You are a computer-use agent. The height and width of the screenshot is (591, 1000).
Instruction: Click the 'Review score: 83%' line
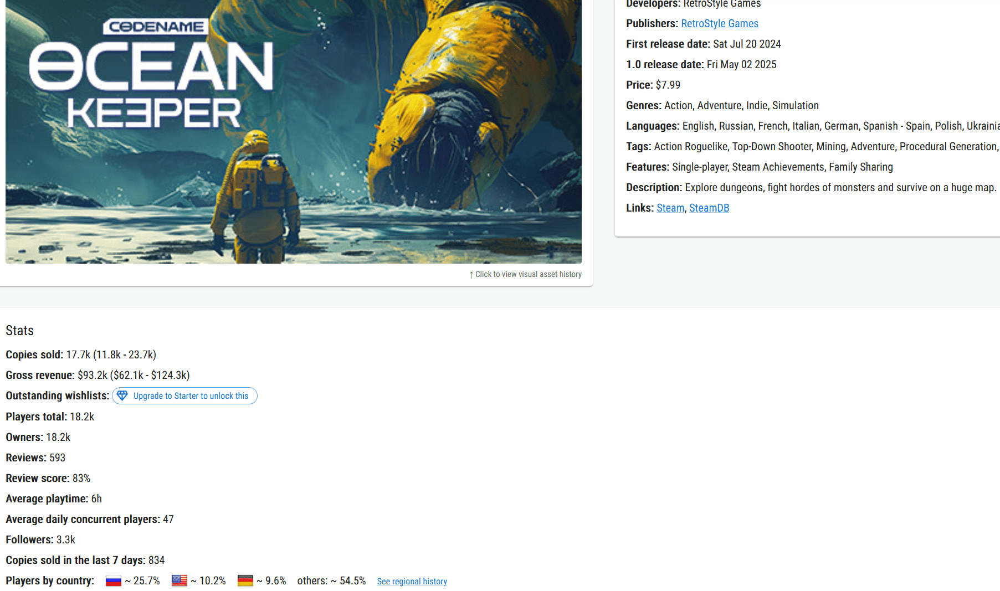click(48, 478)
